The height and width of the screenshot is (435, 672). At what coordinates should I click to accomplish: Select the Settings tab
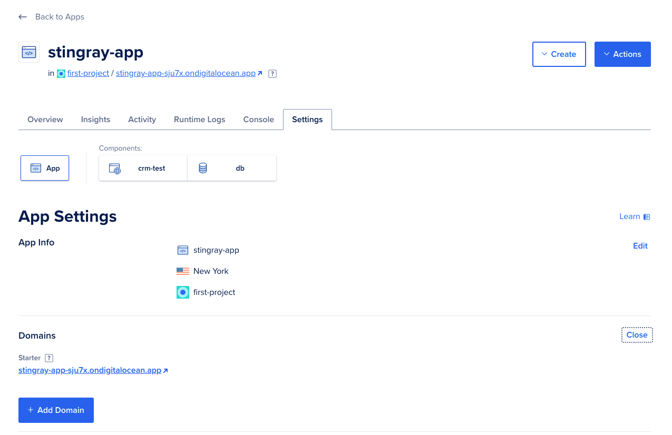[x=307, y=120]
